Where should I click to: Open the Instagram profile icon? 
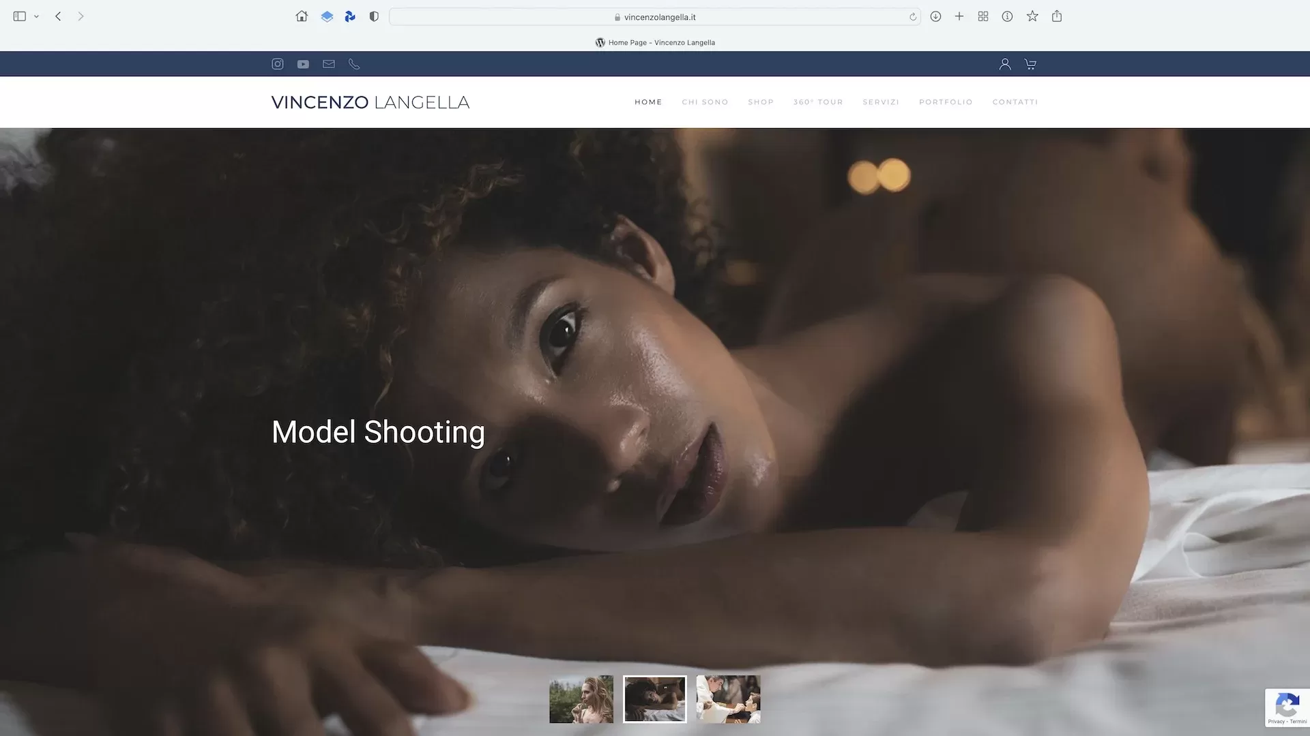278,64
